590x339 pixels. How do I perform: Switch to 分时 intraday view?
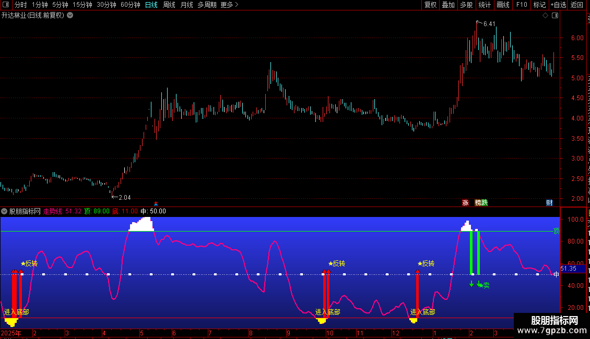pyautogui.click(x=21, y=5)
